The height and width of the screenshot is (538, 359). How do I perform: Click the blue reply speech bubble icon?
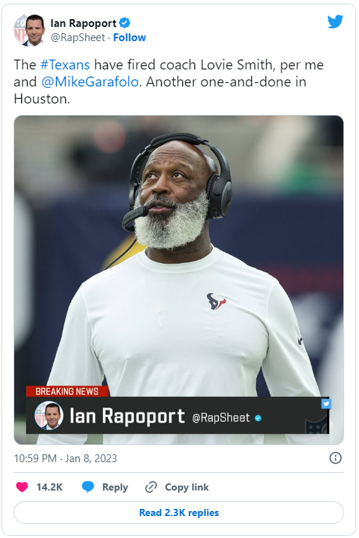88,486
